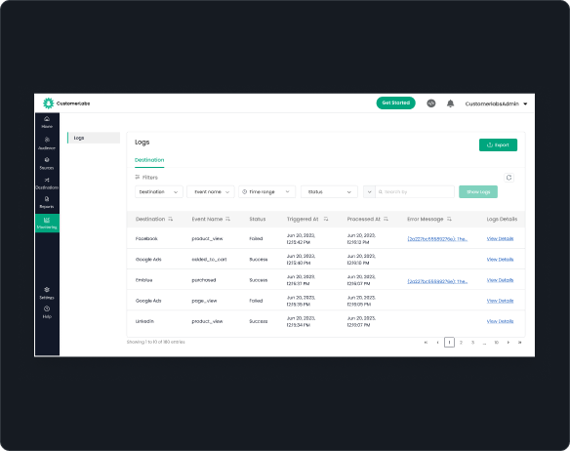
Task: Open Destinations sidebar icon
Action: 47,184
